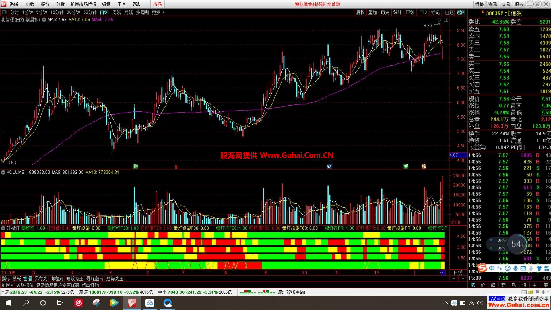
Task: Open the Sogou toolbox grid icon
Action: pyautogui.click(x=547, y=268)
